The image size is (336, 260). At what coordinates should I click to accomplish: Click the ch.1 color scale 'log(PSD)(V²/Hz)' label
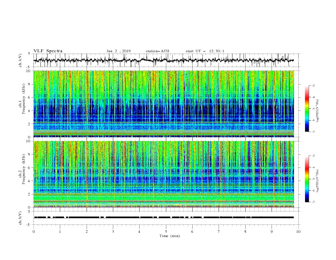pyautogui.click(x=318, y=111)
